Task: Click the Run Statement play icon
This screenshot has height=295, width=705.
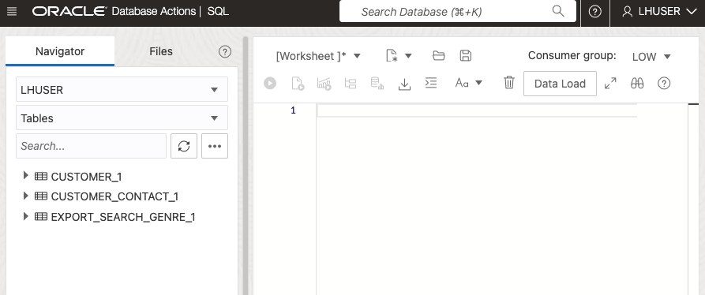Action: click(270, 83)
